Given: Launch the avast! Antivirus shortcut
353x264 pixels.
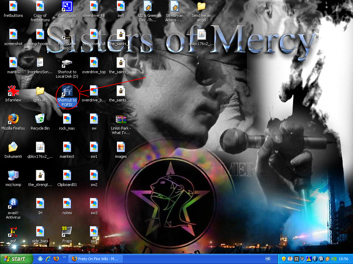Looking at the screenshot, I should pos(13,209).
